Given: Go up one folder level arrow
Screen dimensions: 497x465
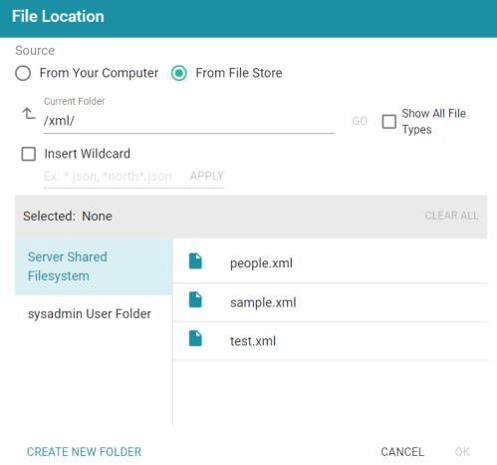Looking at the screenshot, I should click(29, 114).
